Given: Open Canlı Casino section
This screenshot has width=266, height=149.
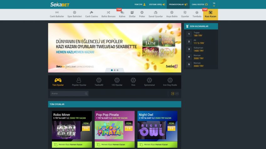Looking at the screenshot, I should click(x=92, y=14).
